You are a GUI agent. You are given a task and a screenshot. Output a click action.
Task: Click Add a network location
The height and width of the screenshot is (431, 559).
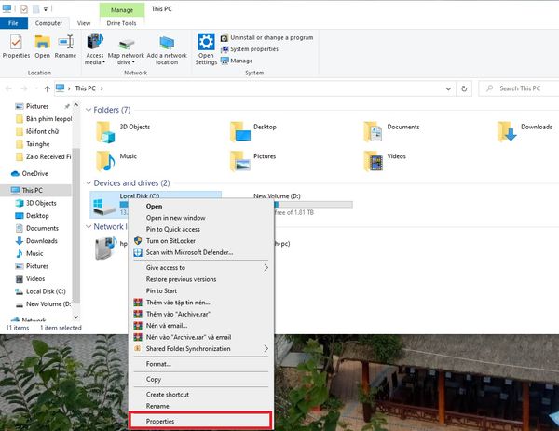pyautogui.click(x=167, y=49)
